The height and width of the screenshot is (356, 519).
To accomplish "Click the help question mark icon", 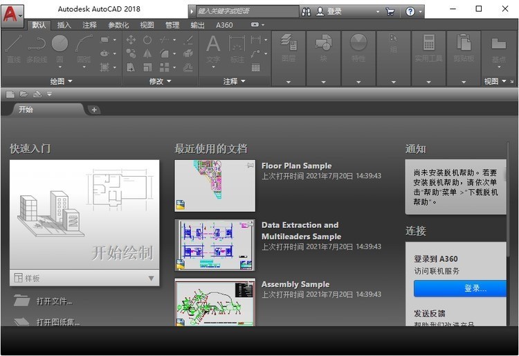I will pyautogui.click(x=410, y=12).
